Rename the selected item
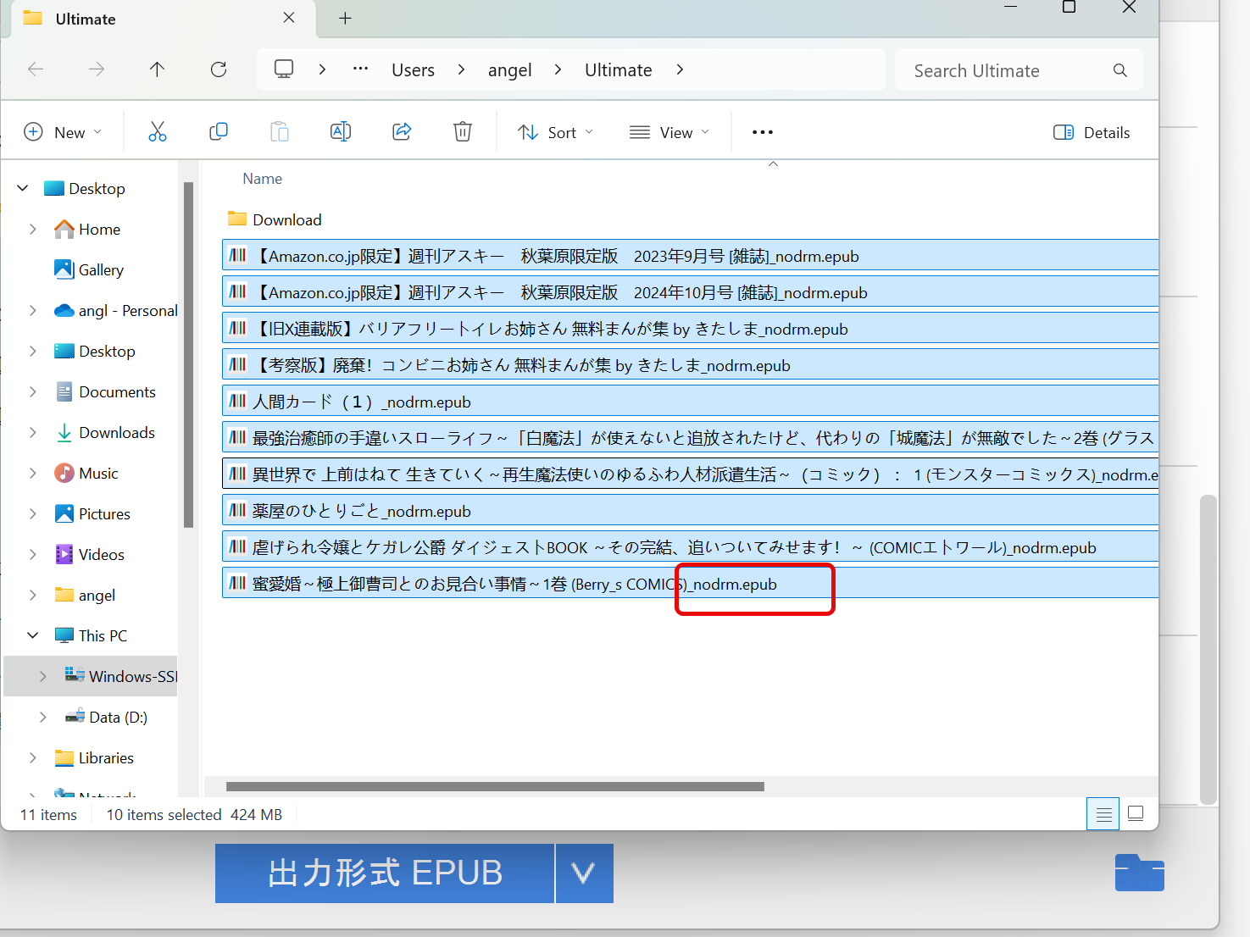The image size is (1250, 937). pyautogui.click(x=341, y=131)
